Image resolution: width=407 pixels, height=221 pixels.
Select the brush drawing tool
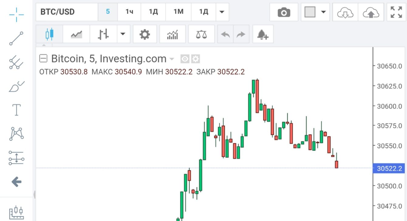pyautogui.click(x=16, y=86)
